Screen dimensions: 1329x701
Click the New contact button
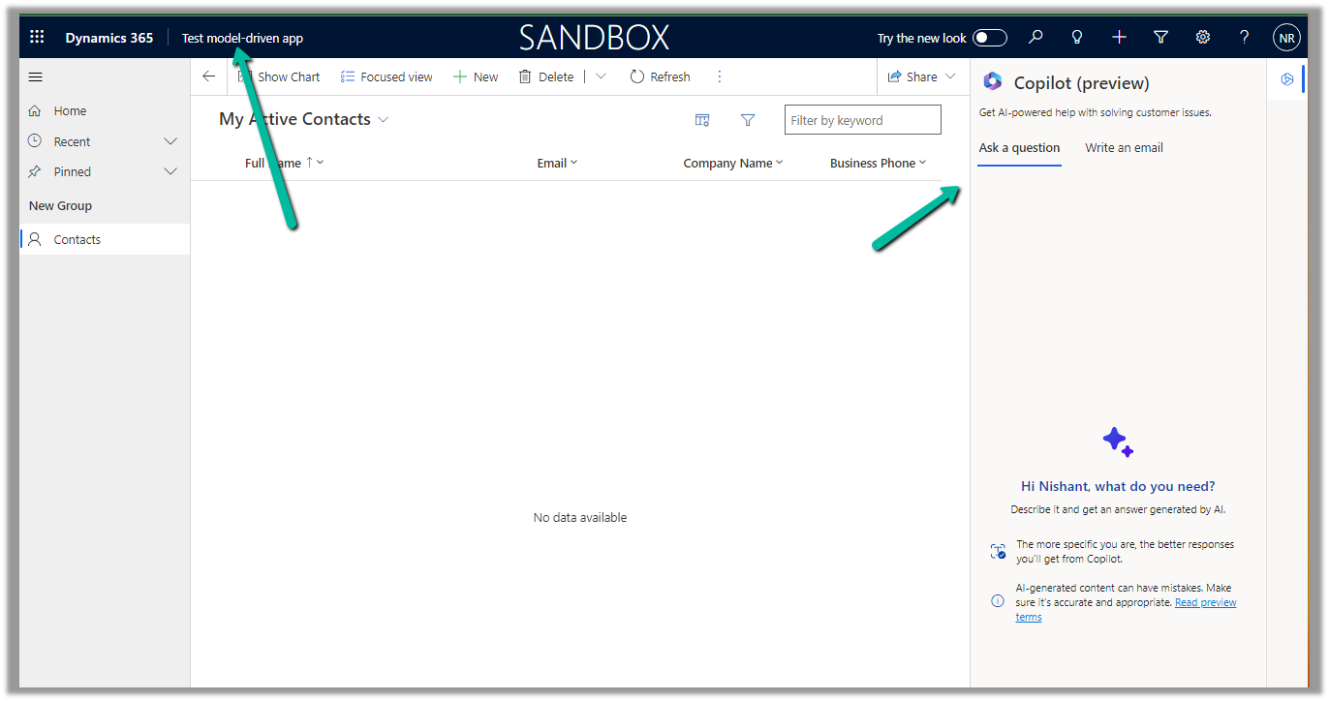point(476,76)
